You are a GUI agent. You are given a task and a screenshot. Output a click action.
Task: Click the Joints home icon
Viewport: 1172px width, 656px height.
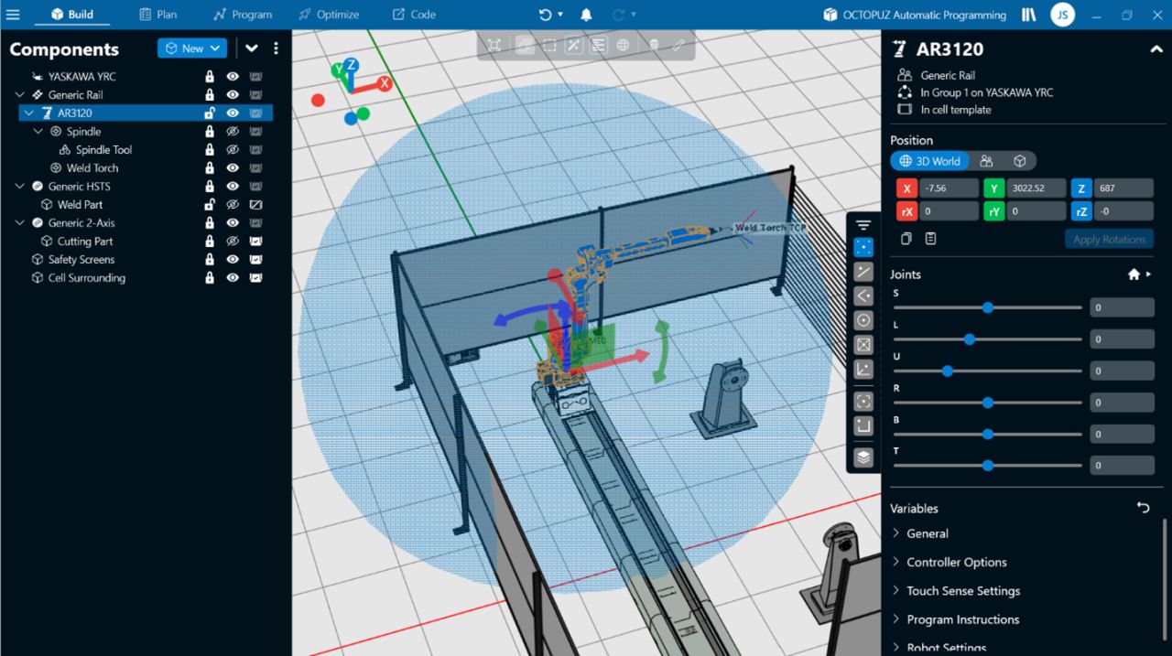point(1134,274)
